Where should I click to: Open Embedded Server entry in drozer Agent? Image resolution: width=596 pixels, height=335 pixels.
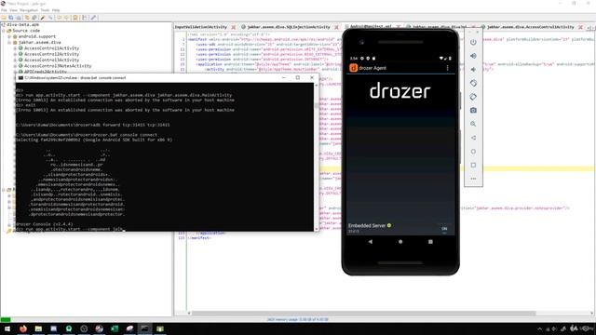400,228
